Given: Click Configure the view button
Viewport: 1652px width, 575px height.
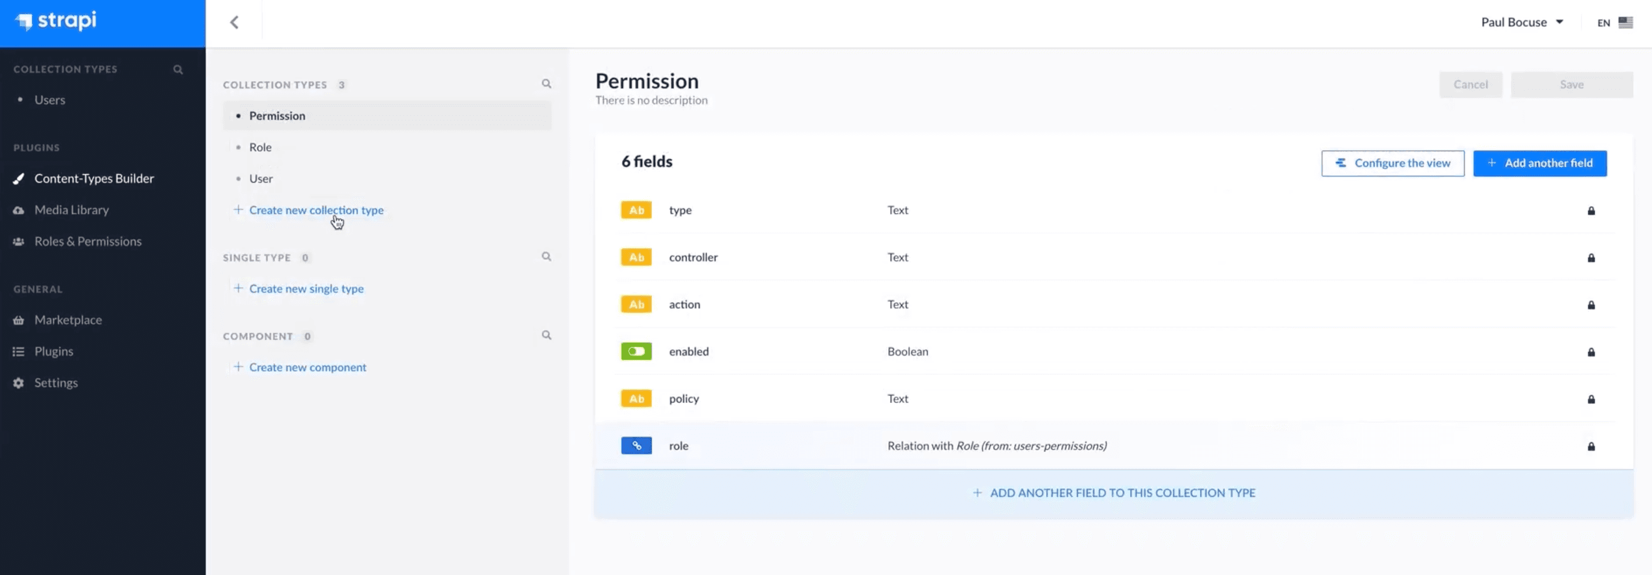Looking at the screenshot, I should [x=1392, y=163].
